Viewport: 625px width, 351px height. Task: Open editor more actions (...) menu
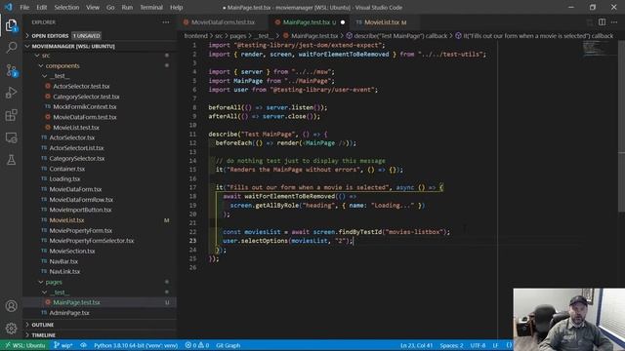(x=614, y=22)
